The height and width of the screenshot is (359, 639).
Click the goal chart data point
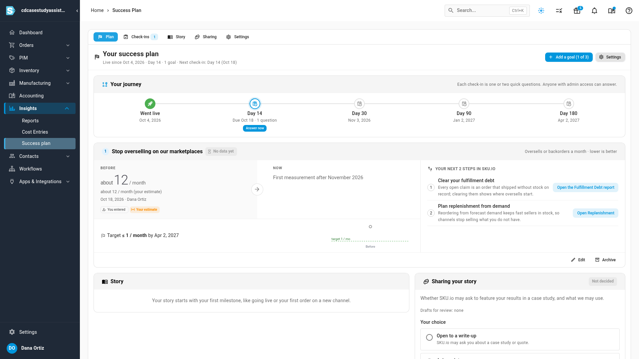[x=370, y=227]
